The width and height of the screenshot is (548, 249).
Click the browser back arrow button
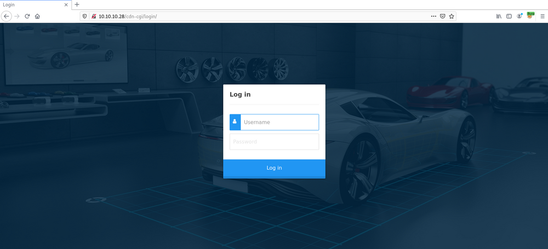click(7, 16)
